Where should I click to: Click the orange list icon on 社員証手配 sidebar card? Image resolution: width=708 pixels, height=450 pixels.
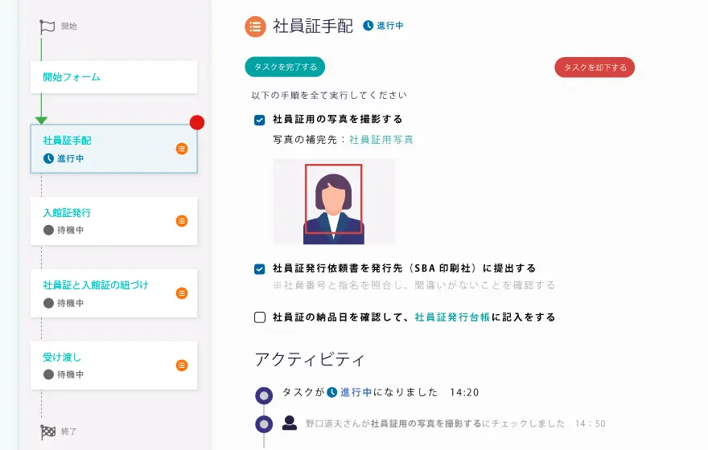pos(182,149)
